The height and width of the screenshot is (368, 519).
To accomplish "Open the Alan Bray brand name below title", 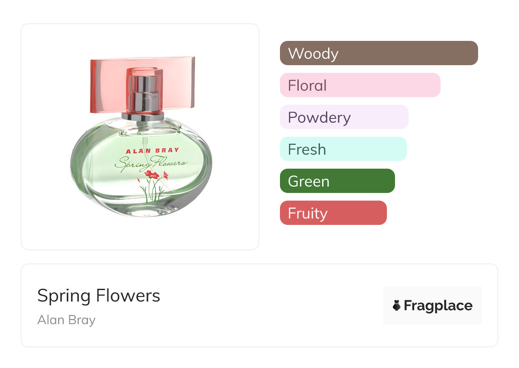I will point(66,320).
